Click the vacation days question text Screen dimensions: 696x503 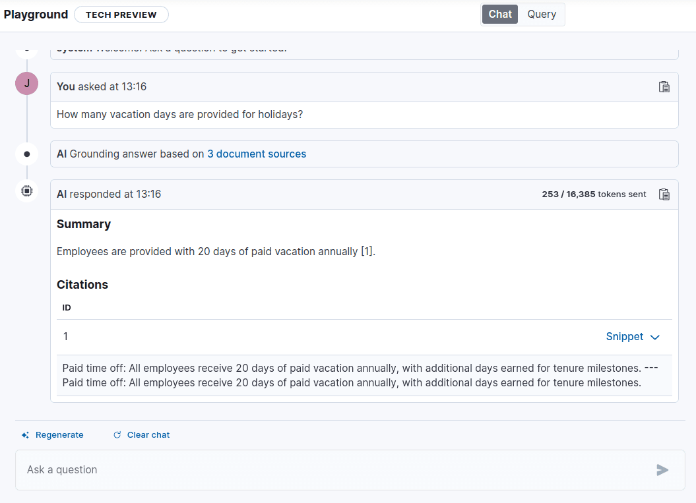tap(179, 115)
